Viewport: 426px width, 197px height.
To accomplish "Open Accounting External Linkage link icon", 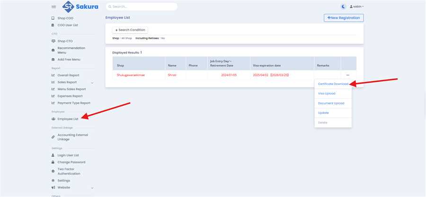I will (x=53, y=137).
